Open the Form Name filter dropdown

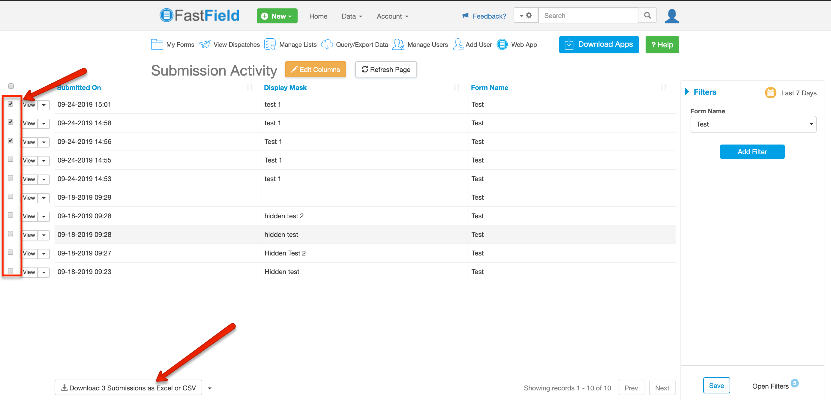tap(753, 124)
